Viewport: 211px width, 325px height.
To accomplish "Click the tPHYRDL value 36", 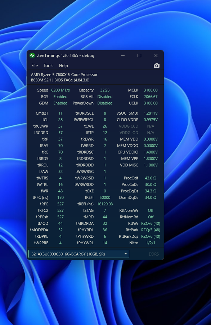I will point(105,230).
